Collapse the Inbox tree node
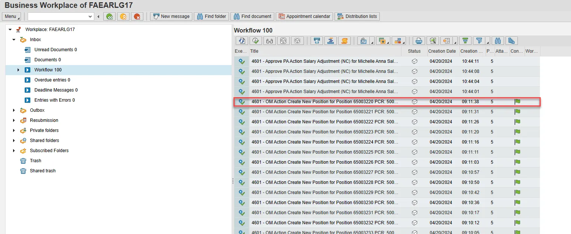 click(14, 40)
